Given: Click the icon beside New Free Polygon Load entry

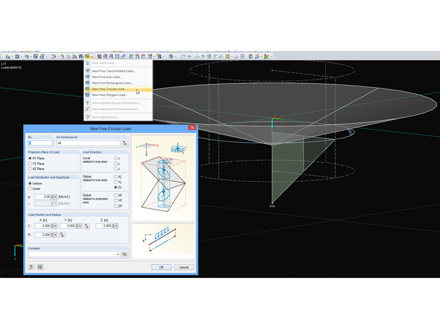Looking at the screenshot, I should [87, 95].
